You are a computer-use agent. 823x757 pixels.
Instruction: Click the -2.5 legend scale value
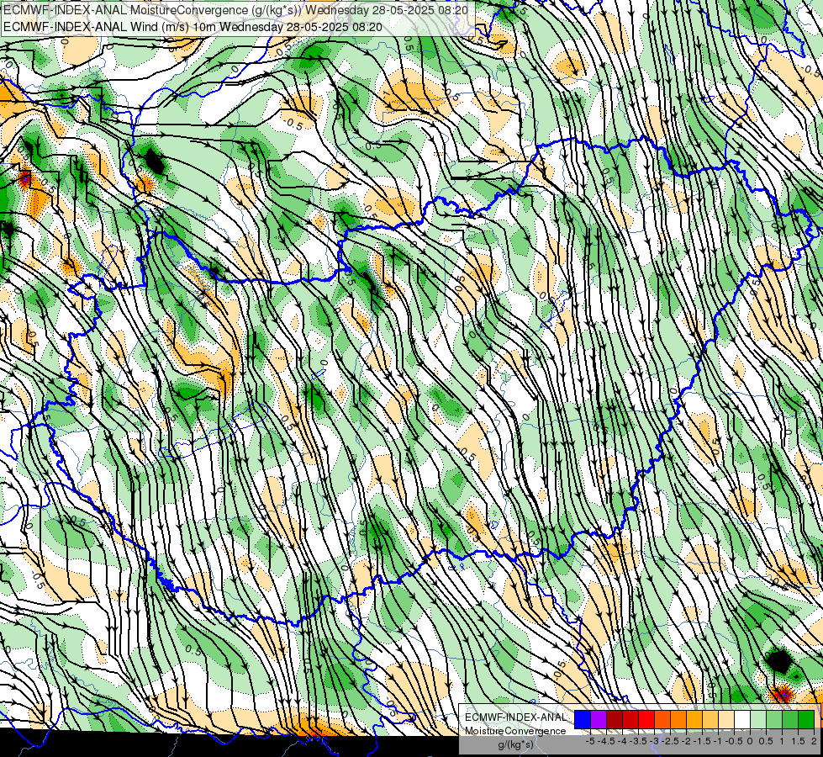click(x=670, y=741)
